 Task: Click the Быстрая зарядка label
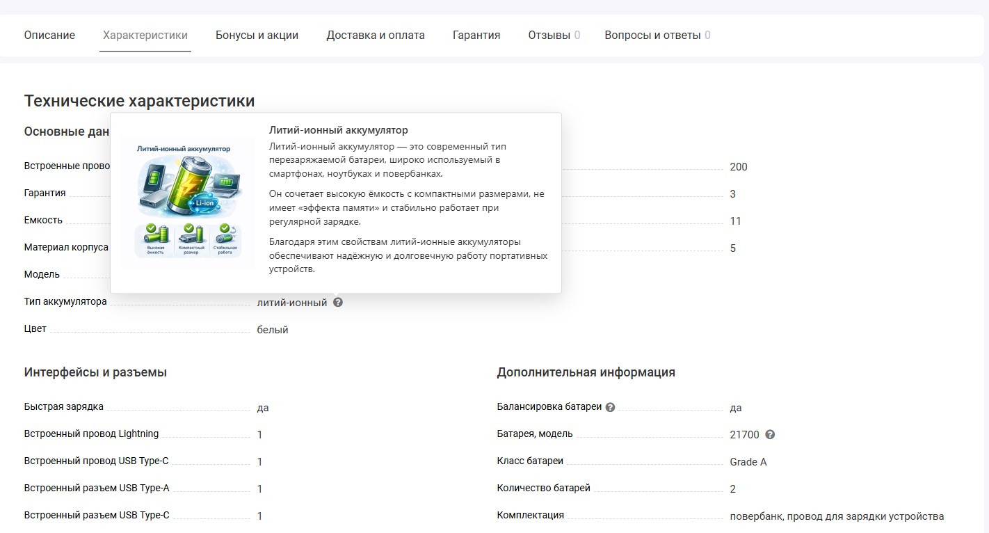63,407
